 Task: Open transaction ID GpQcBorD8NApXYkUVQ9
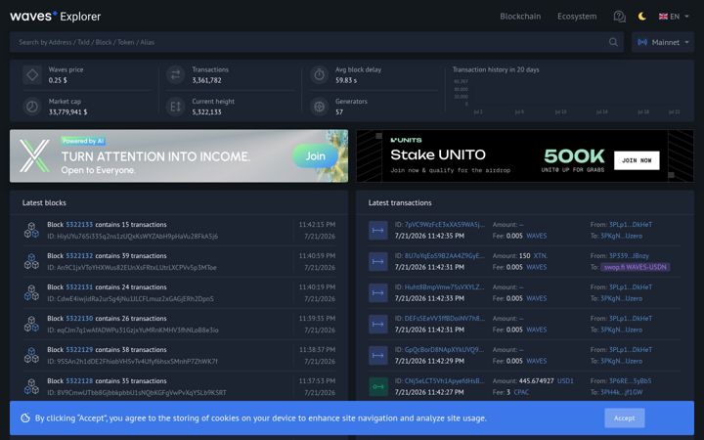coord(445,350)
